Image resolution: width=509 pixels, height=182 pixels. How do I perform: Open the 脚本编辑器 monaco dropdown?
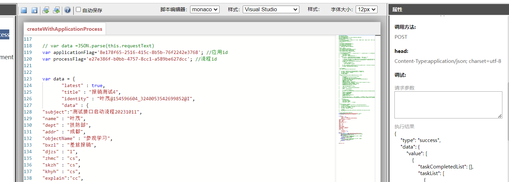[205, 10]
